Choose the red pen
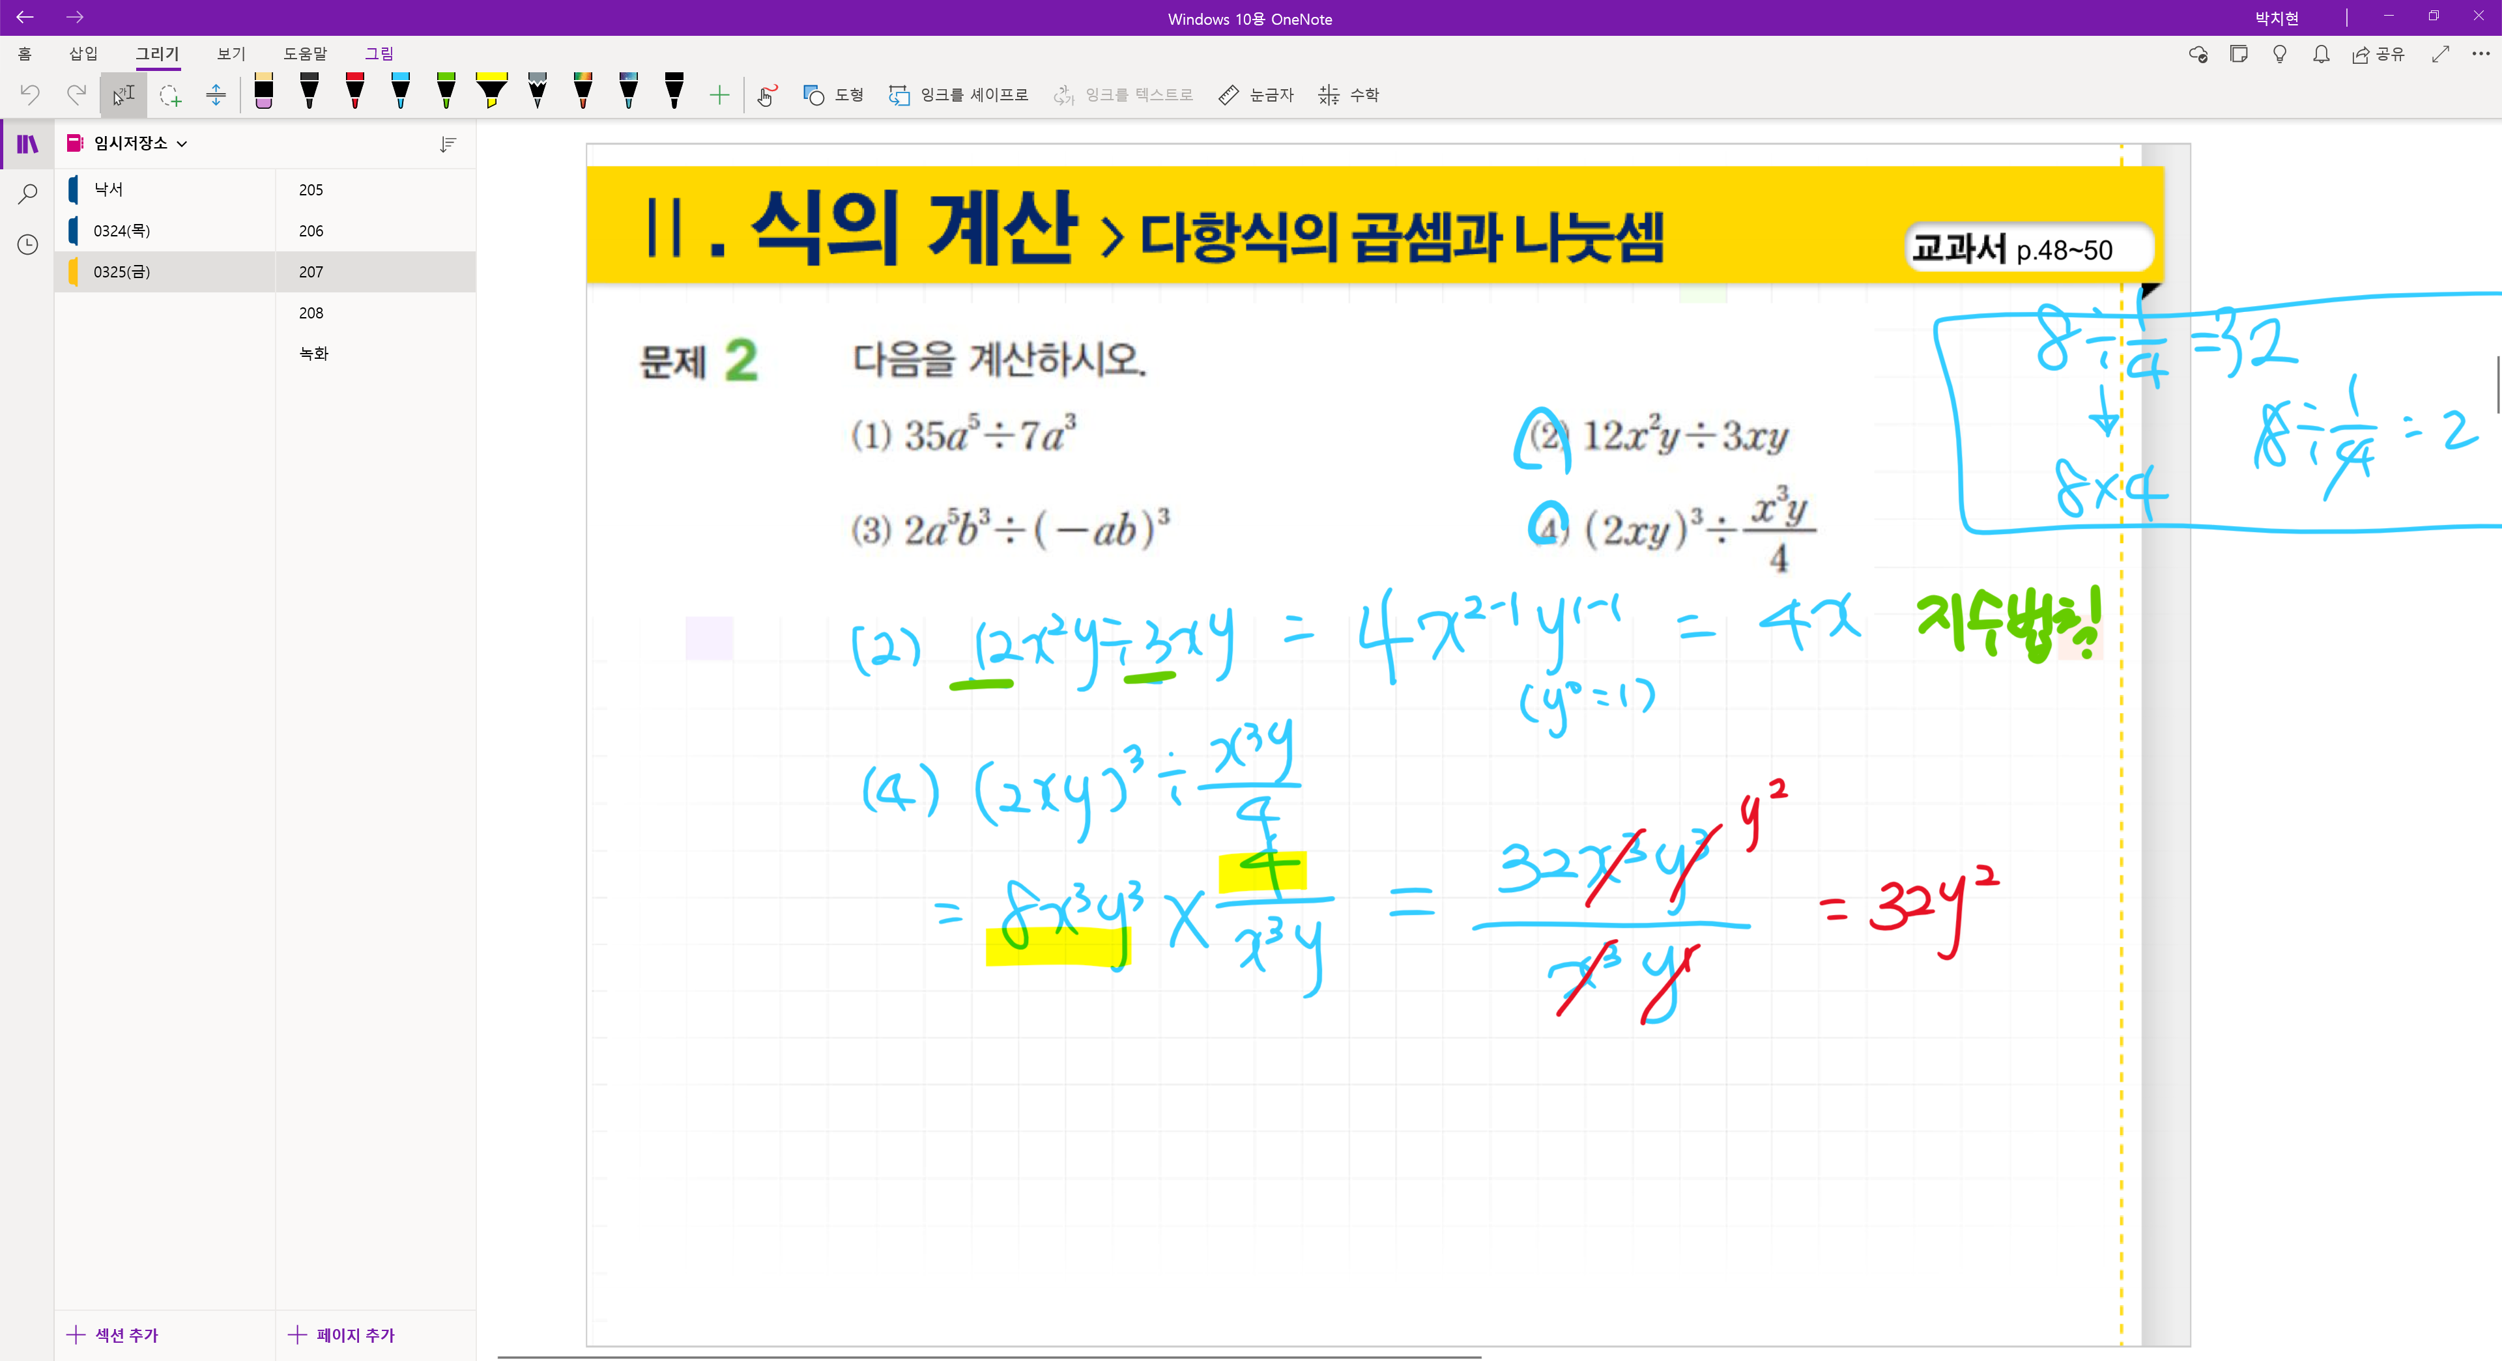Viewport: 2502px width, 1361px height. click(354, 91)
